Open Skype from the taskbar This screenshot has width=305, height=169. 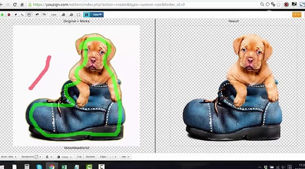(x=39, y=166)
